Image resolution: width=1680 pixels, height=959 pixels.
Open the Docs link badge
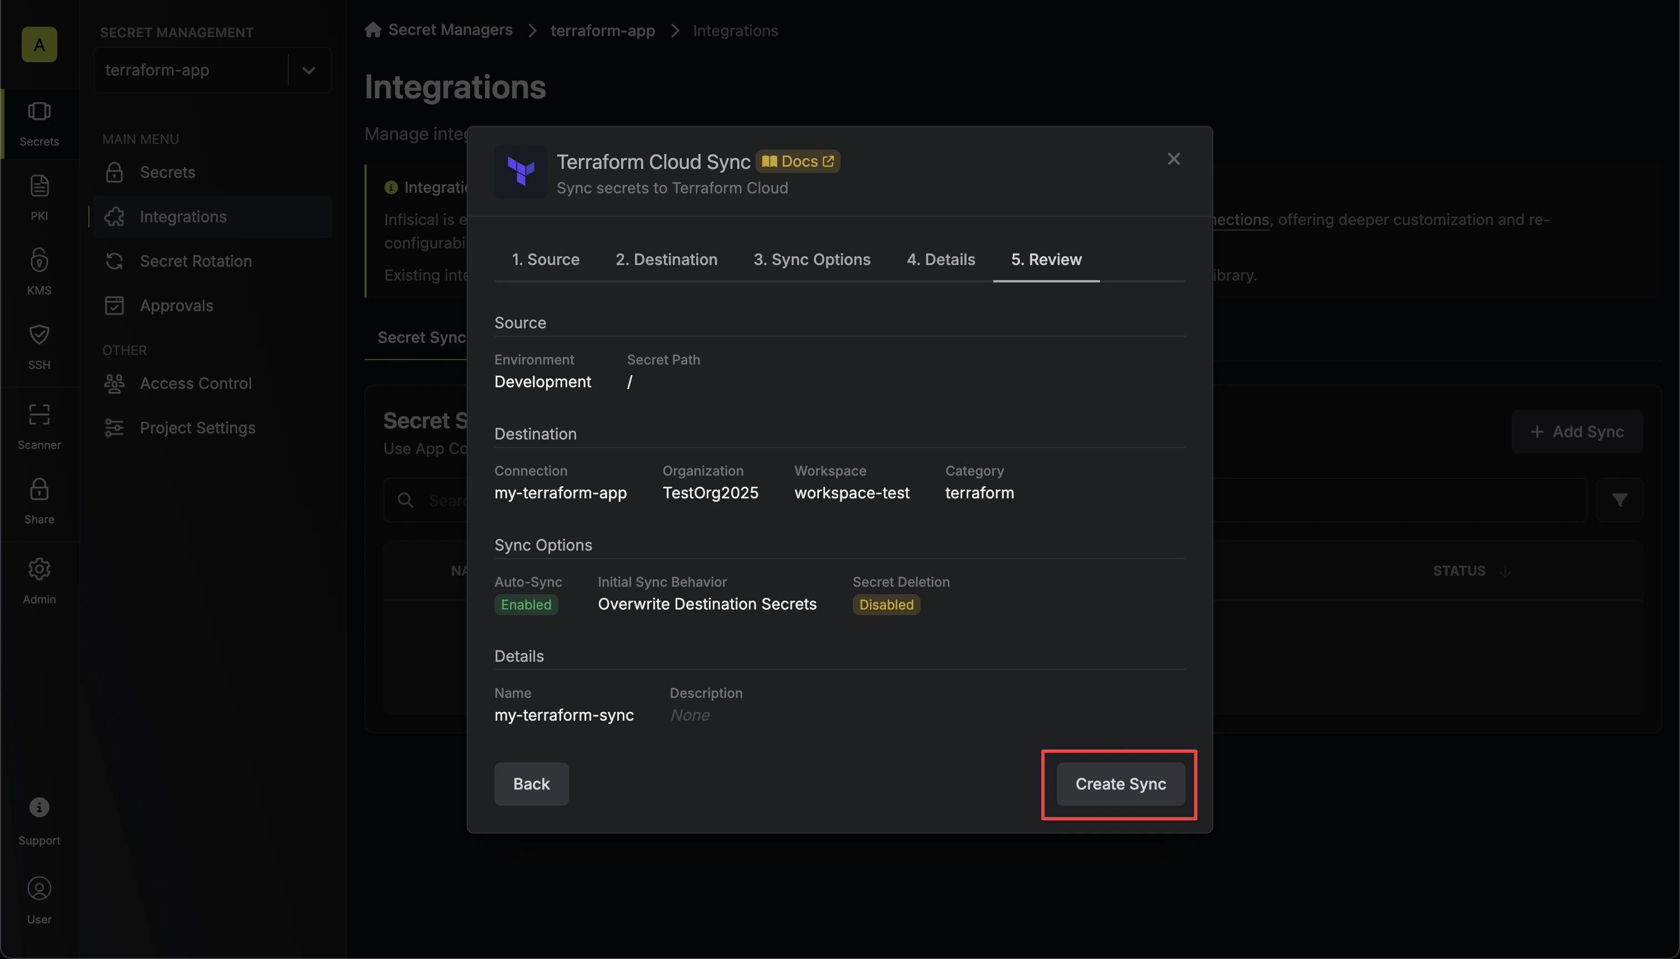(x=798, y=161)
